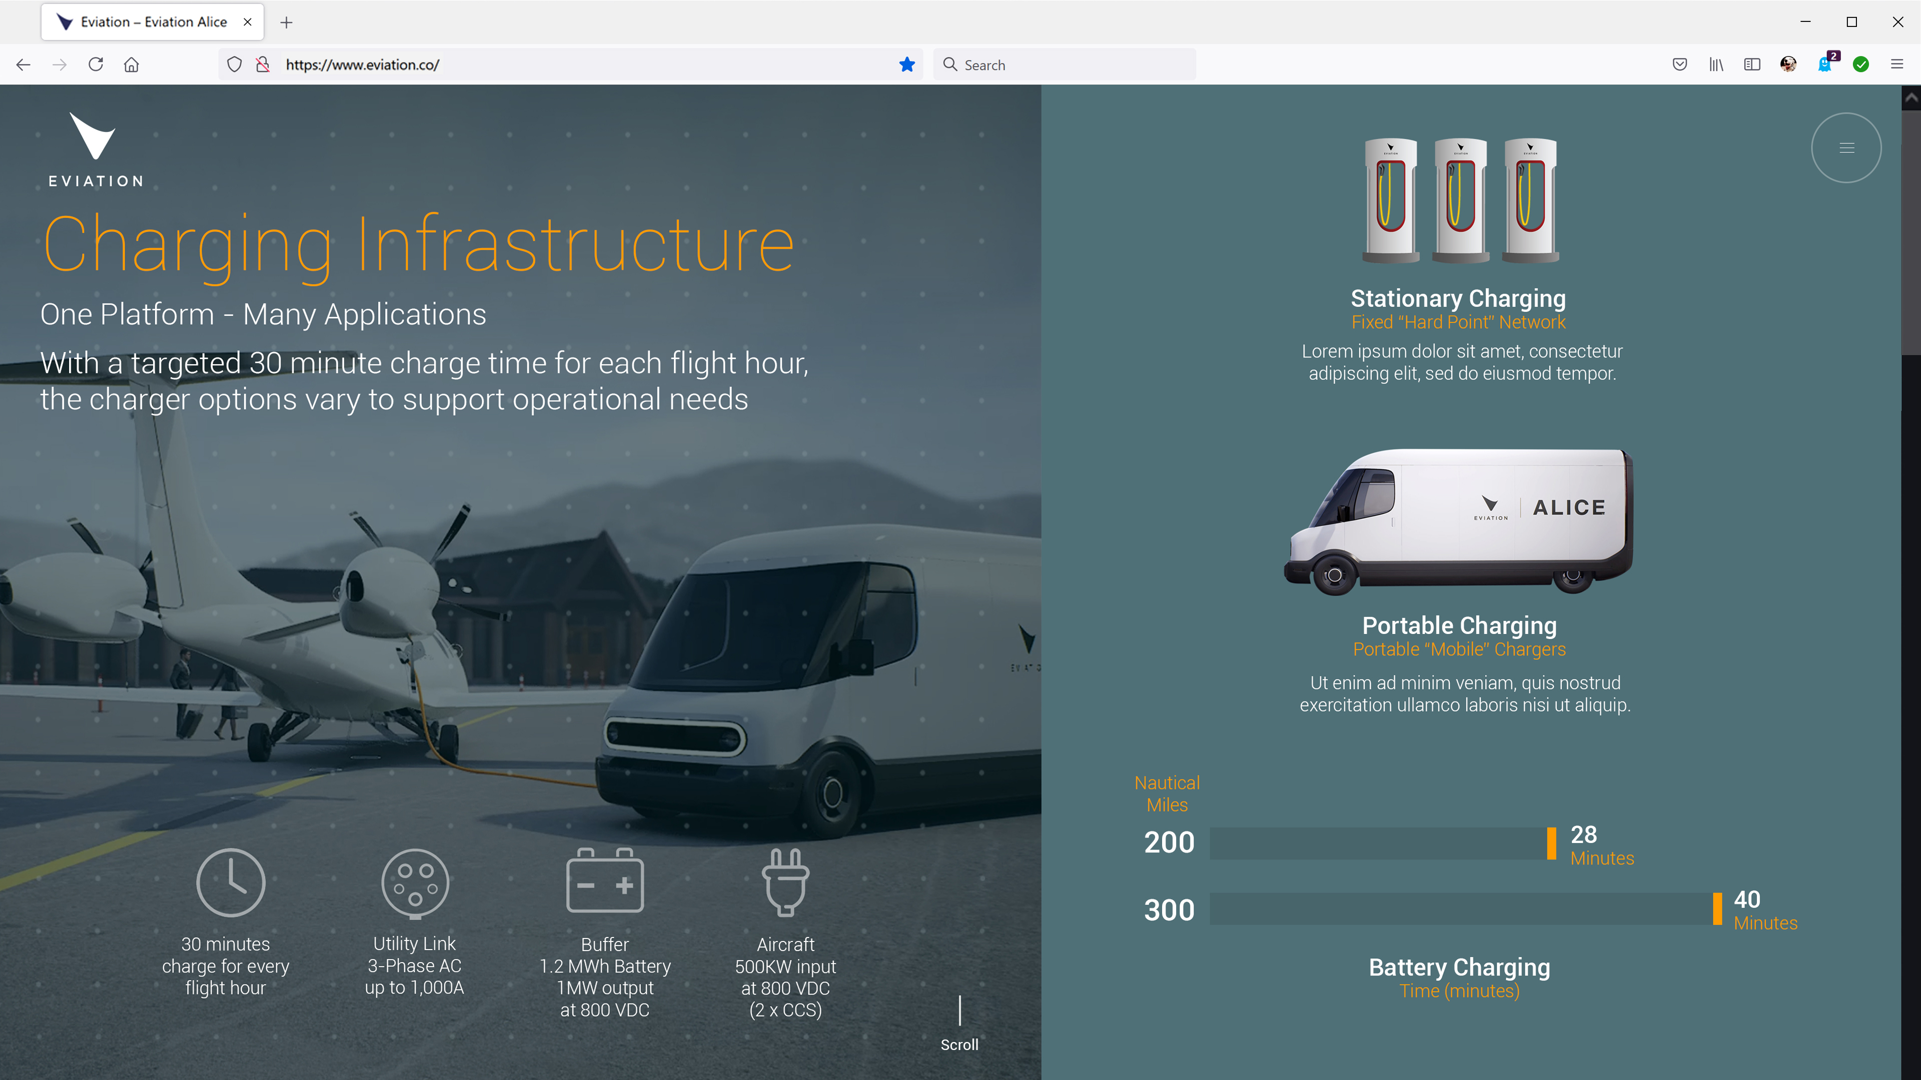
Task: Click the green checkmark extension icon
Action: click(x=1860, y=65)
